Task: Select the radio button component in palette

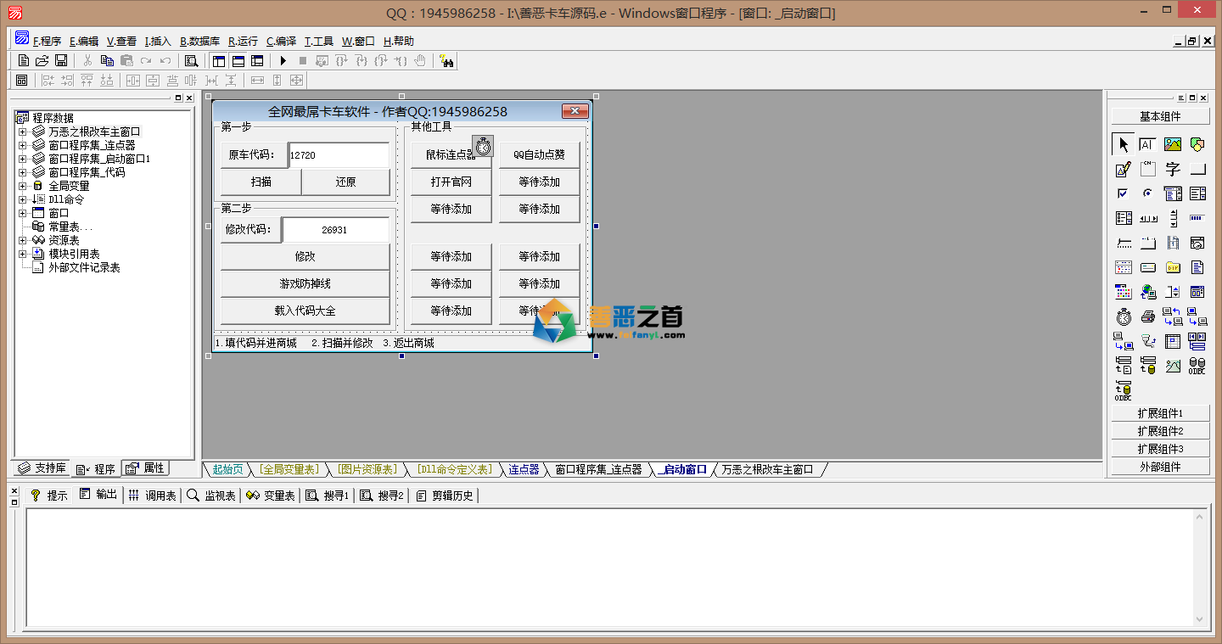Action: [1148, 193]
